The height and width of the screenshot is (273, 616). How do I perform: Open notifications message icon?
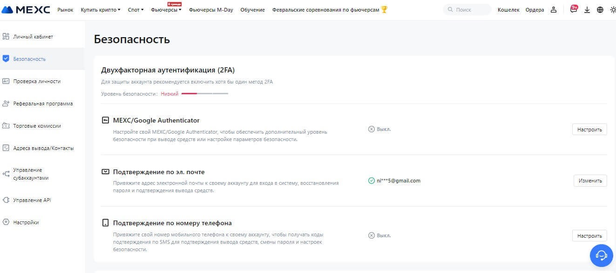tap(574, 10)
